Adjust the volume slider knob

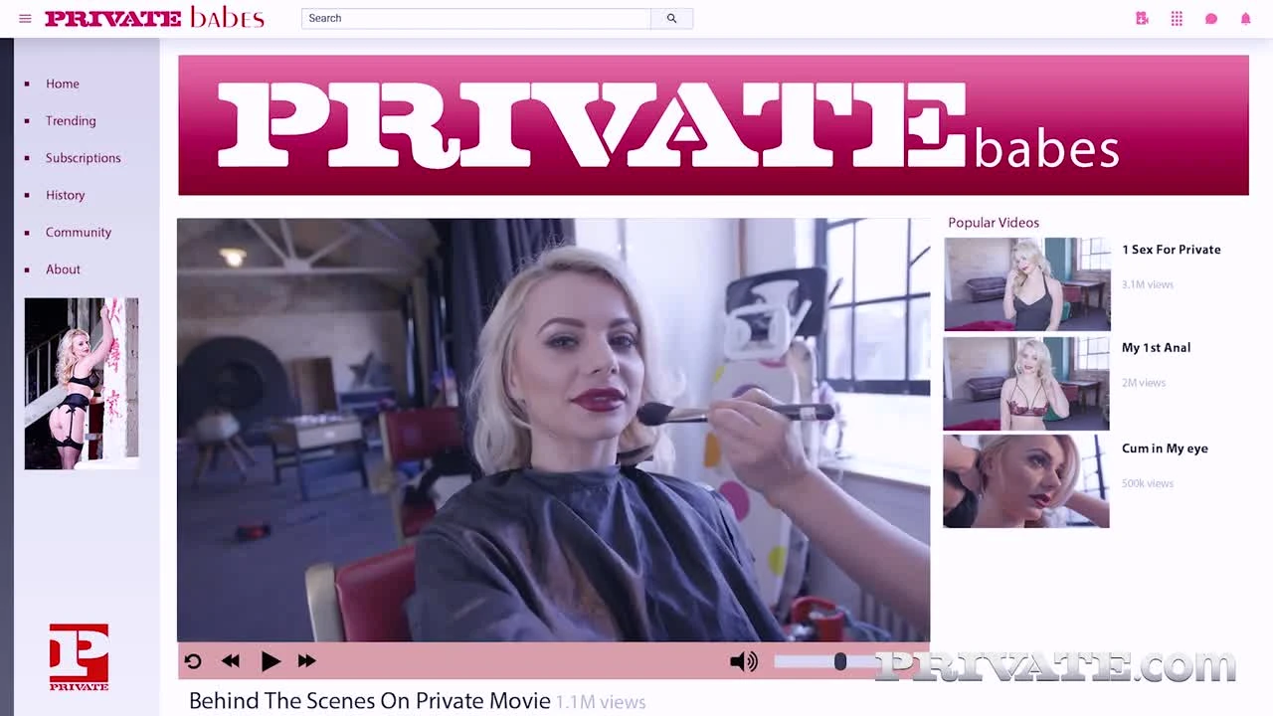pos(840,661)
